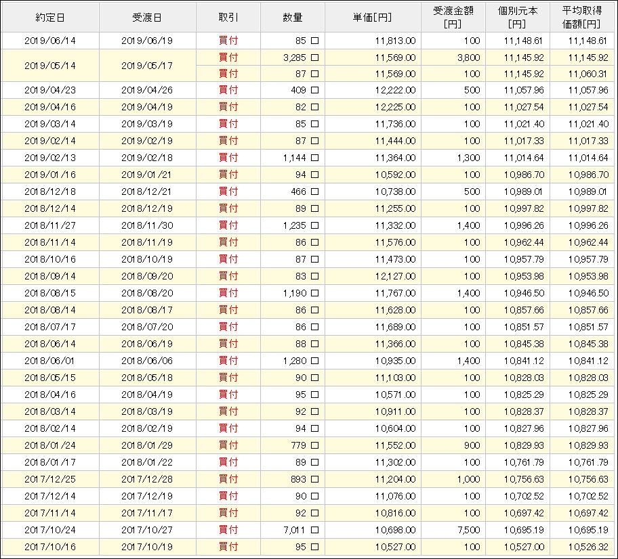The width and height of the screenshot is (618, 559).
Task: Click 平均取得価額 value 10,828.37
Action: point(588,411)
